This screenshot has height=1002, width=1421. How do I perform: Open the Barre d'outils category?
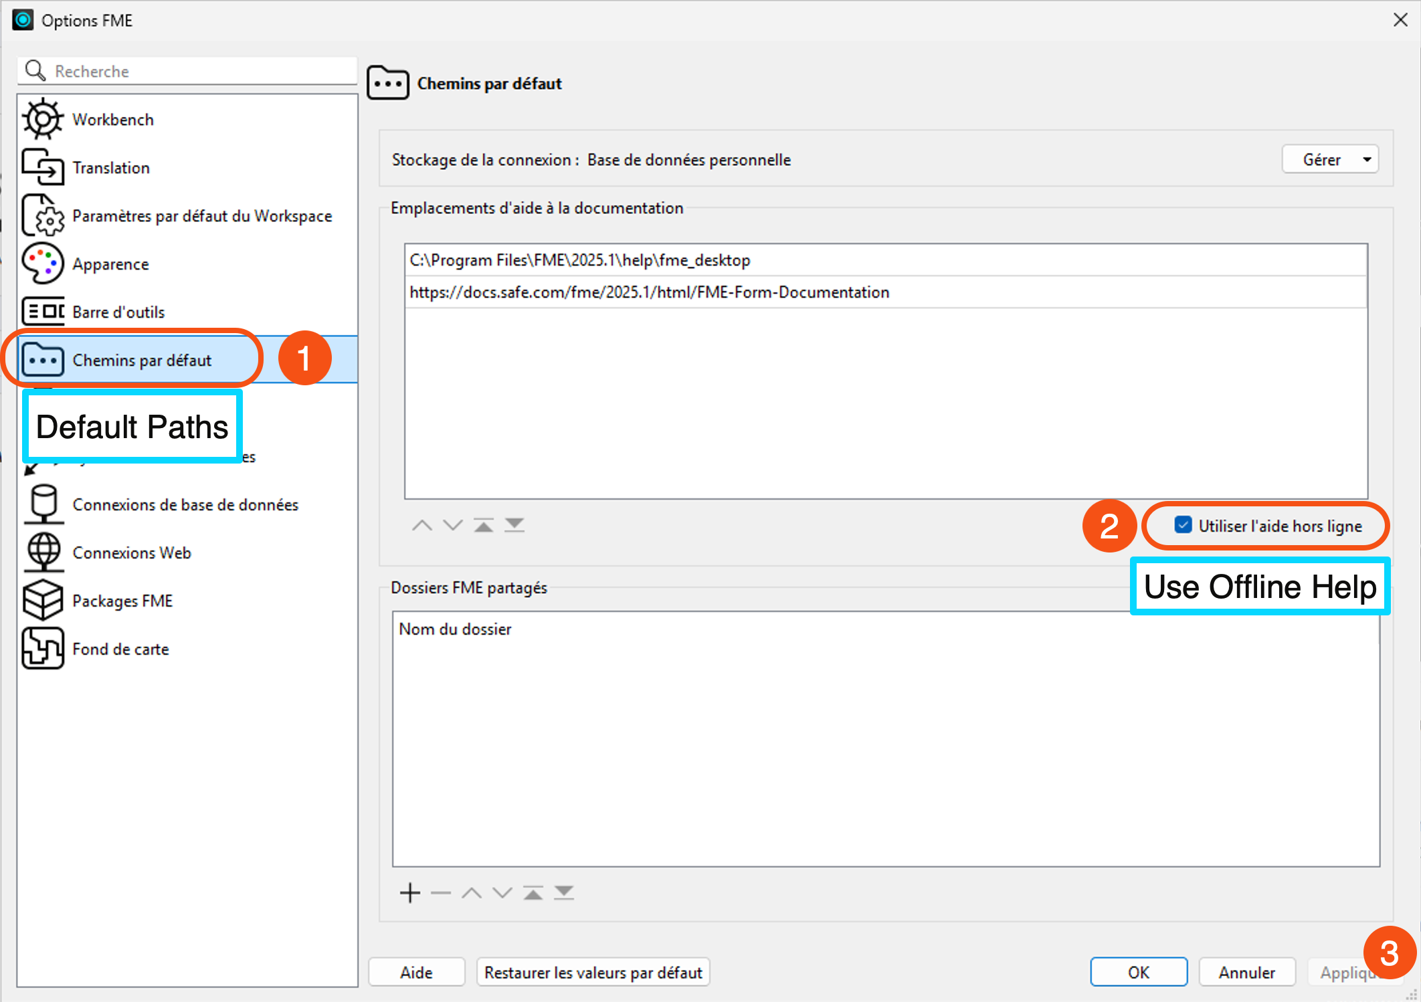coord(187,312)
